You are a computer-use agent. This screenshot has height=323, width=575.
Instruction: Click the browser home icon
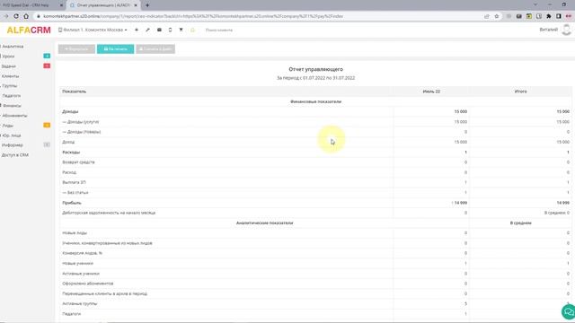[26, 16]
